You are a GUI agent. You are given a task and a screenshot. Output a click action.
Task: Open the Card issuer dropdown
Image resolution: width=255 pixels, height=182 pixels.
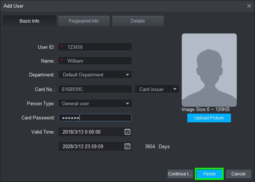tap(157, 89)
